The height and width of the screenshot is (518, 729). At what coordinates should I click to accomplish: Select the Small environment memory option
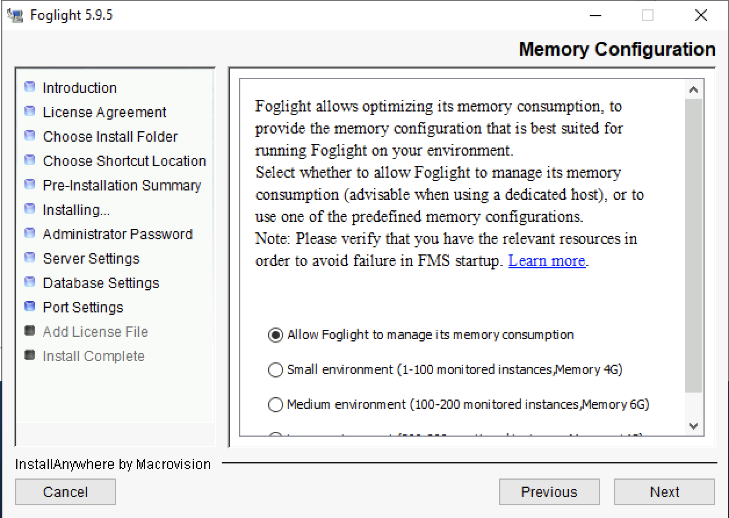[x=276, y=369]
